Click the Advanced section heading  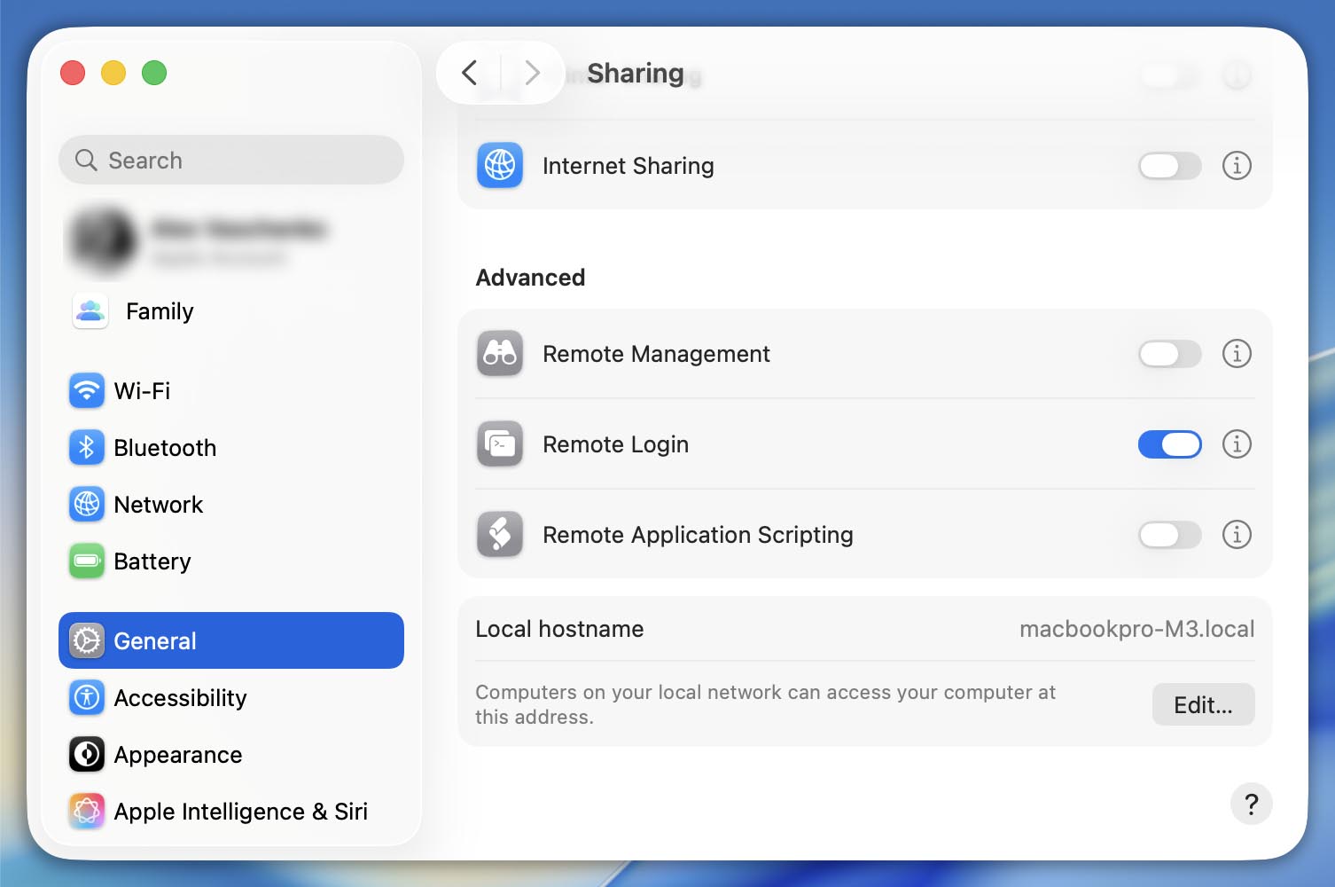[530, 278]
